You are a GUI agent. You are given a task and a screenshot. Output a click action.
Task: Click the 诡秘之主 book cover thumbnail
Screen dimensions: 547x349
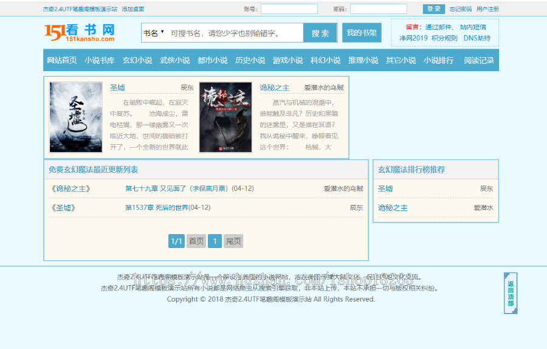click(225, 117)
